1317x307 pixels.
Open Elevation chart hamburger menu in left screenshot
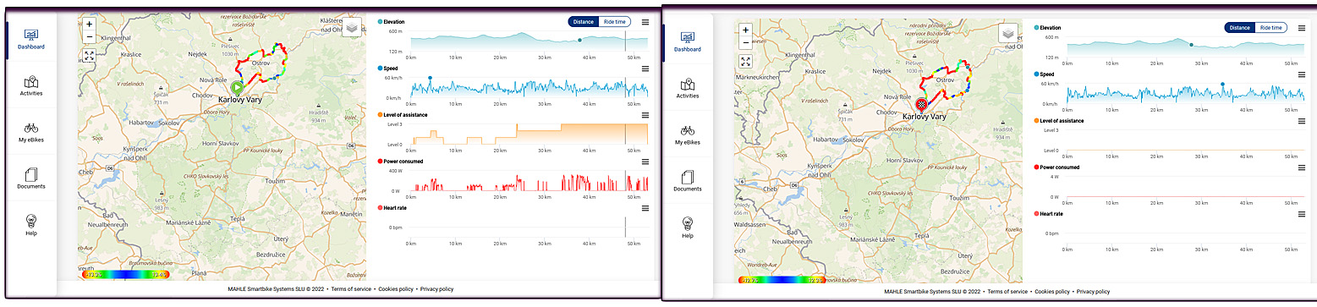tap(645, 22)
